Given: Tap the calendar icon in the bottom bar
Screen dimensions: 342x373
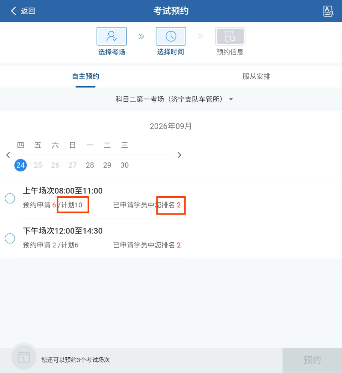Looking at the screenshot, I should coord(24,357).
